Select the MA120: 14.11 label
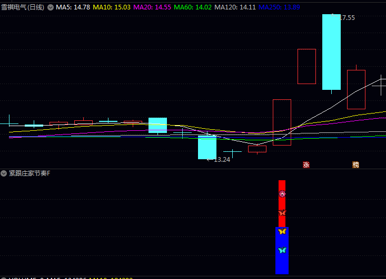 pyautogui.click(x=235, y=7)
